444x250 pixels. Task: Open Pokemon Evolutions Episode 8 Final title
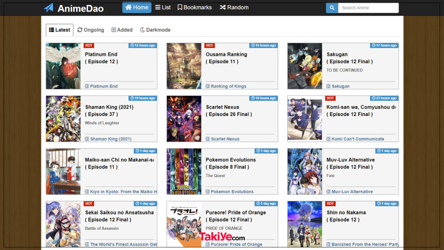231,163
